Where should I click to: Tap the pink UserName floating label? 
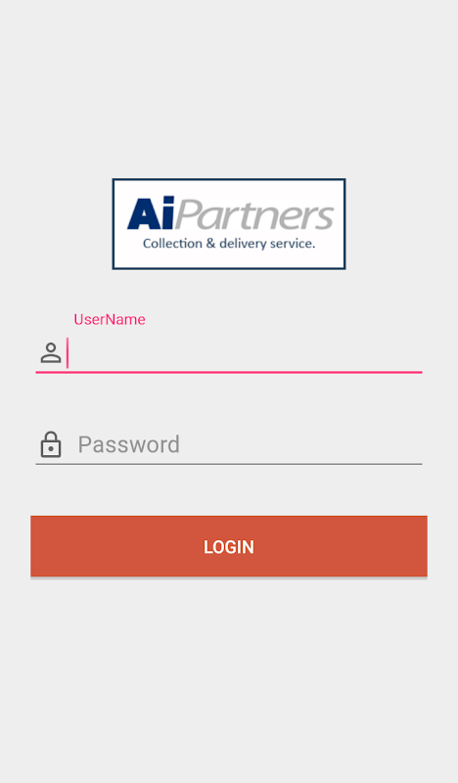click(110, 320)
